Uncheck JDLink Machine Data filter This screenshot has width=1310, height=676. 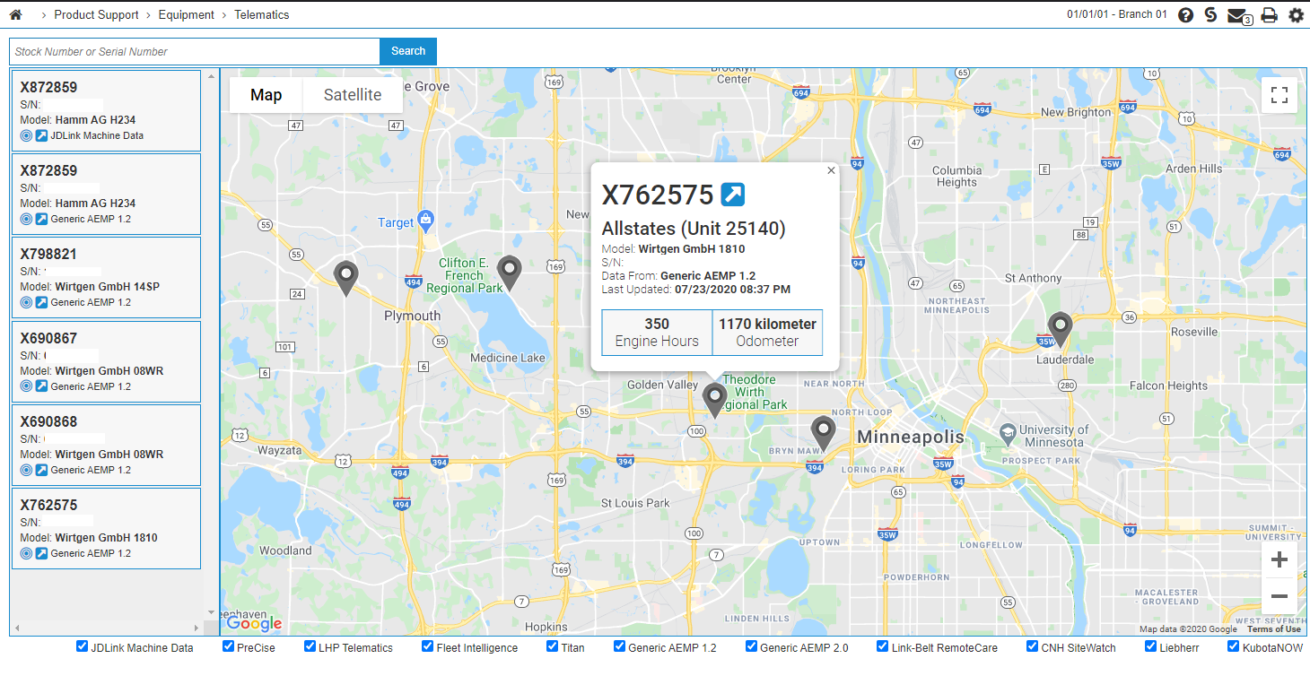[83, 646]
